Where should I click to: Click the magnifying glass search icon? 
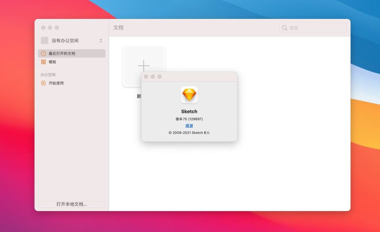285,28
